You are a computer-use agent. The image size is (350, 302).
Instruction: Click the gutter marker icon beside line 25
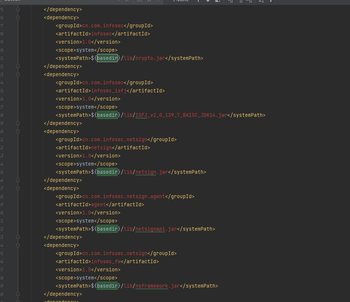click(17, 9)
